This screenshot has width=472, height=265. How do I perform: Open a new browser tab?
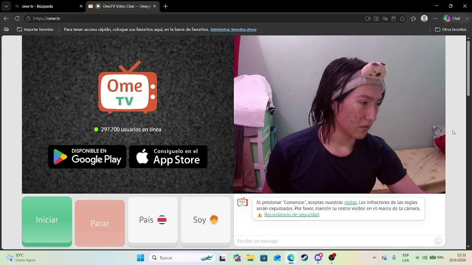[x=166, y=6]
